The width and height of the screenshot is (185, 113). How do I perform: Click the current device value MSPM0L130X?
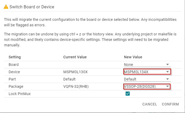(x=76, y=72)
